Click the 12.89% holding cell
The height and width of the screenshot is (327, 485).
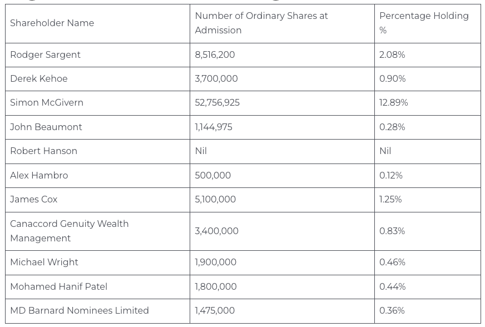click(393, 103)
